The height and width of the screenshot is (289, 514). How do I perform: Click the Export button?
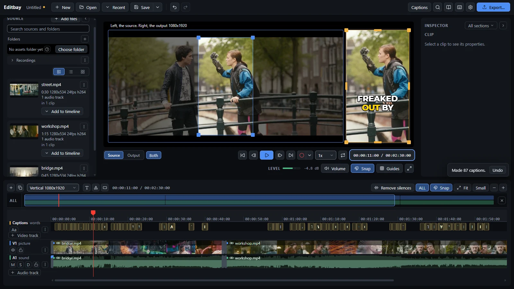493,7
